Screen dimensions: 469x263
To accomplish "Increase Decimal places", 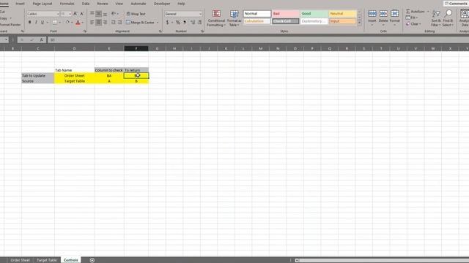I will tap(193, 23).
